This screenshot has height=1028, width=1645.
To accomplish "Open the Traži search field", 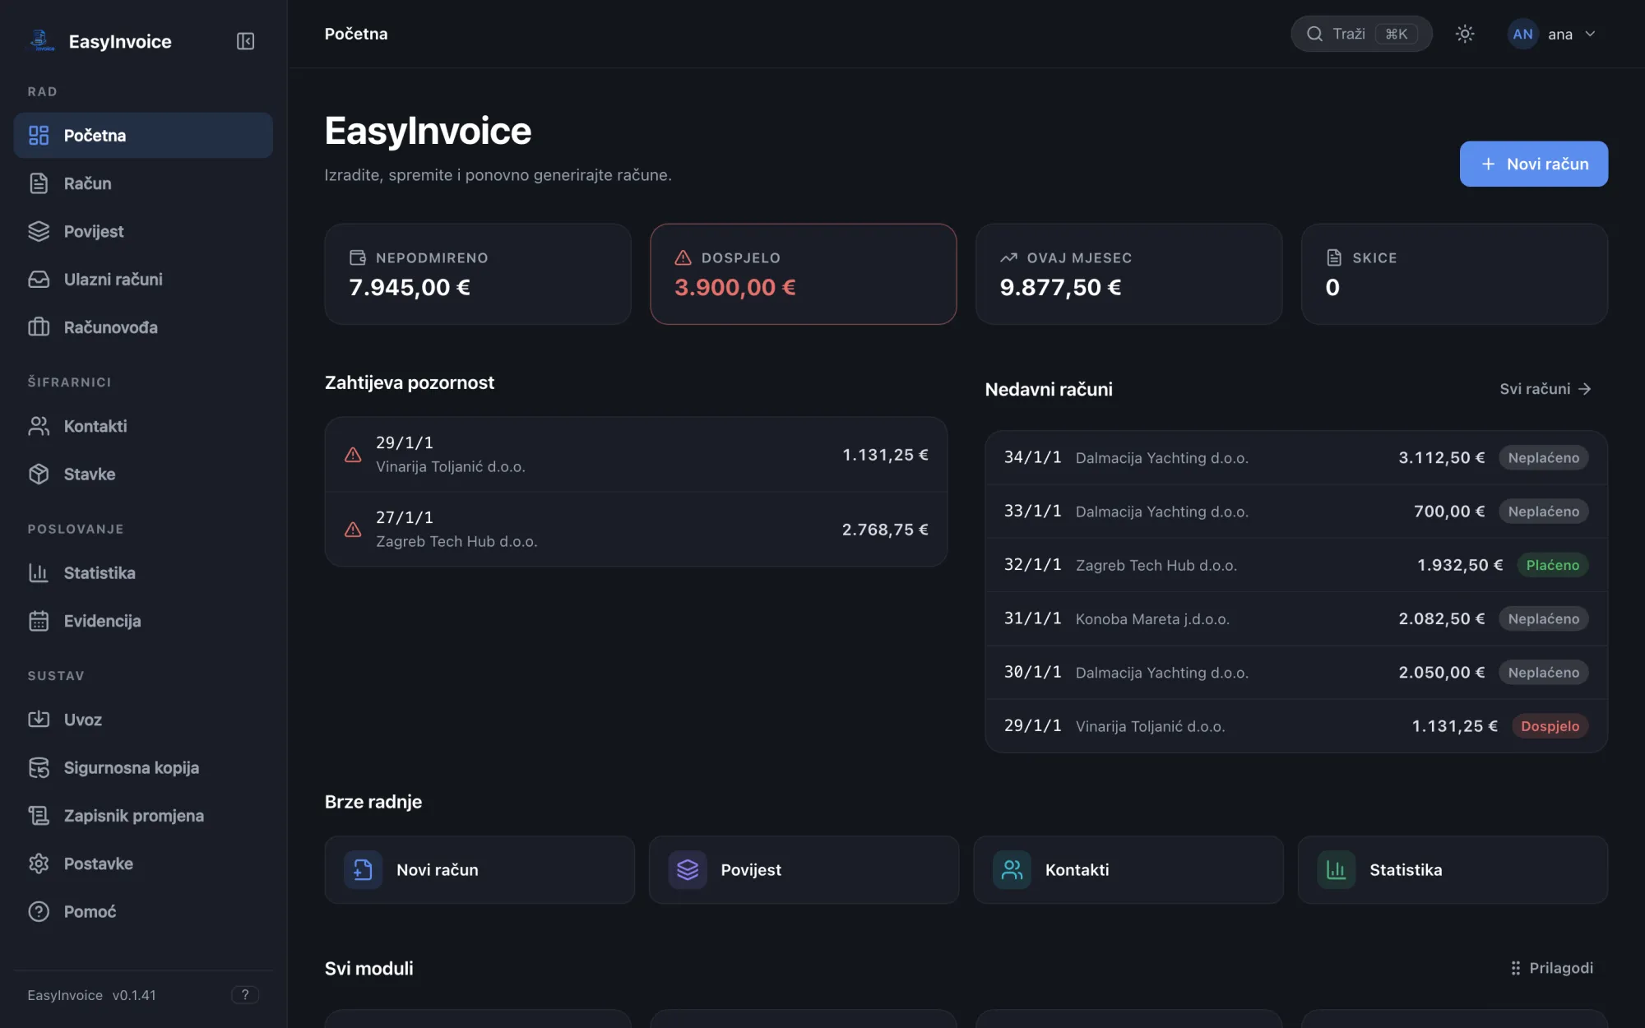I will [1361, 34].
